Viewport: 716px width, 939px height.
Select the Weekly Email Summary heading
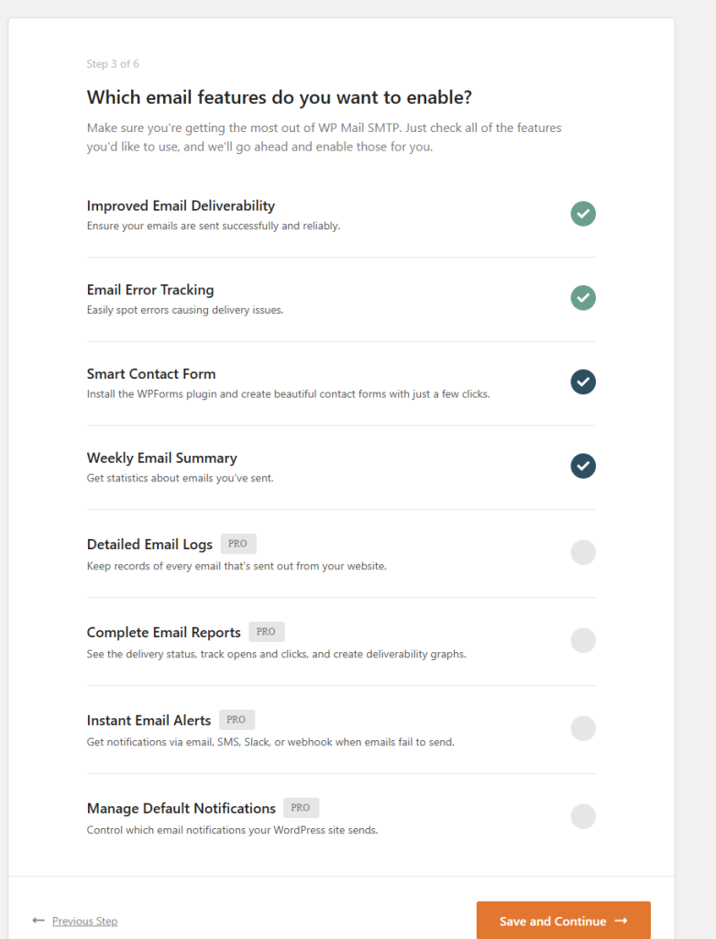[161, 458]
